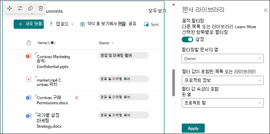Viewport: 270px width, 134px height.
Task: Click the owner pill for market.mp4 row
Action: coord(123,79)
